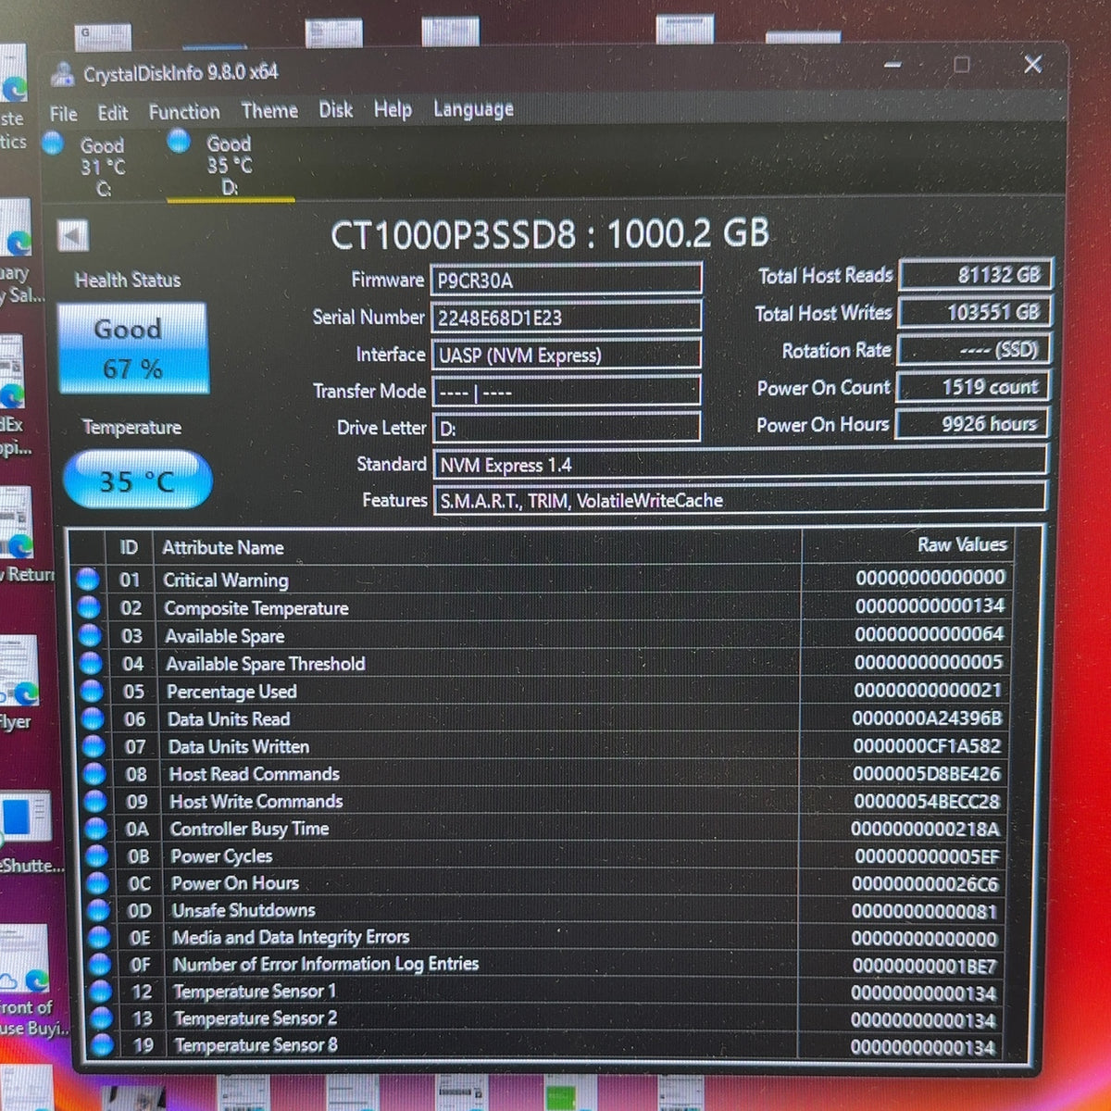Click the Raw Values column header
The height and width of the screenshot is (1111, 1111).
point(962,544)
